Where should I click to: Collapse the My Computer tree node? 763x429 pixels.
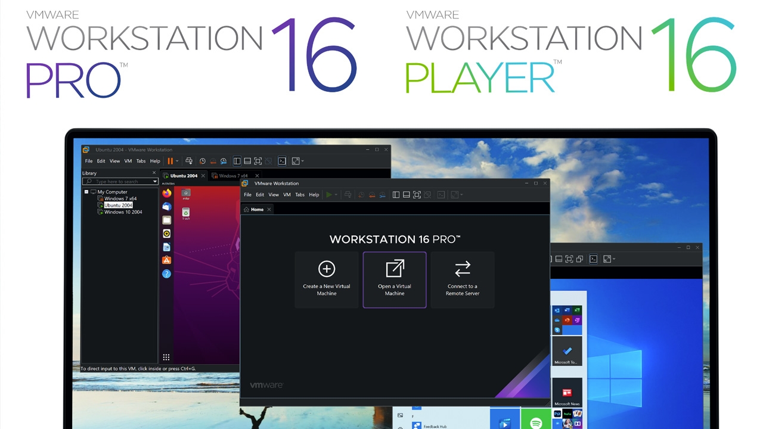click(86, 192)
